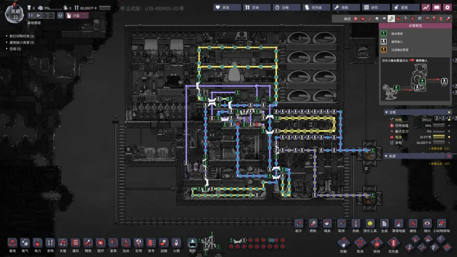Open the 家具 furniture build category

pos(113,245)
